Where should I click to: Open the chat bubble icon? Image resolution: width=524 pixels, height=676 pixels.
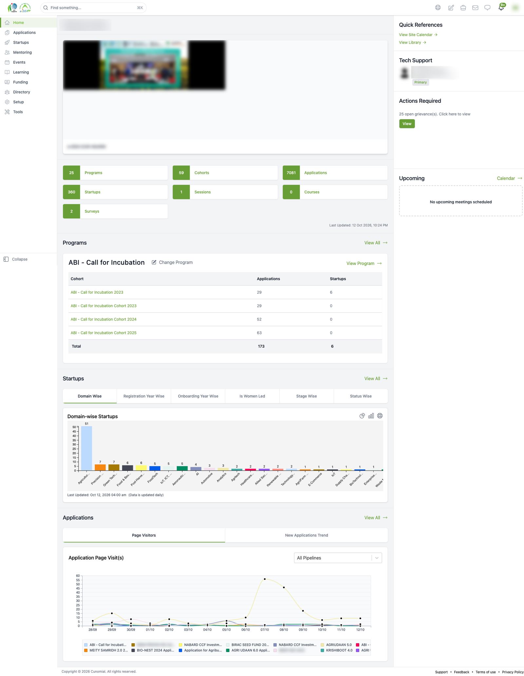coord(487,8)
